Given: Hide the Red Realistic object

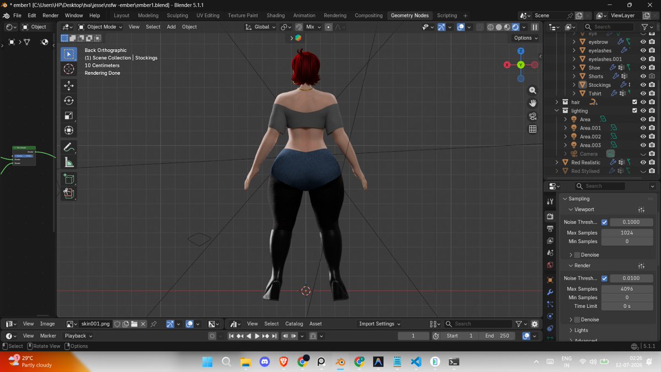Looking at the screenshot, I should coord(643,163).
